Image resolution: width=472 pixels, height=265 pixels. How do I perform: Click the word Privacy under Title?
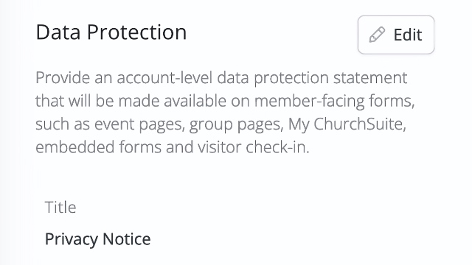tap(72, 239)
